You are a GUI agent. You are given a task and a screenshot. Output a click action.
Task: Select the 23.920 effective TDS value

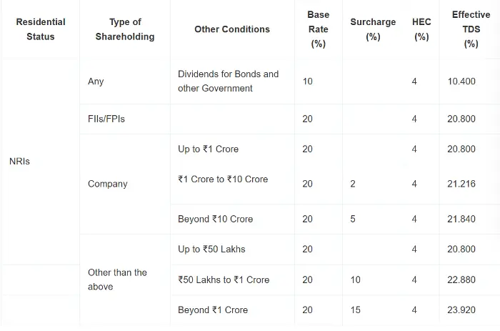(x=461, y=310)
